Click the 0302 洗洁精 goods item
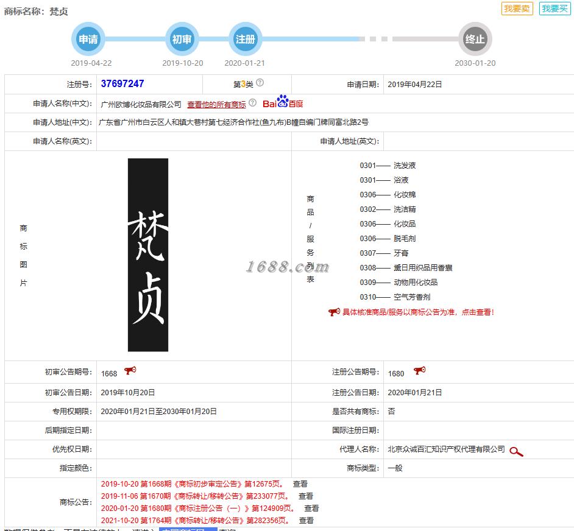Image resolution: width=574 pixels, height=531 pixels. pyautogui.click(x=388, y=209)
